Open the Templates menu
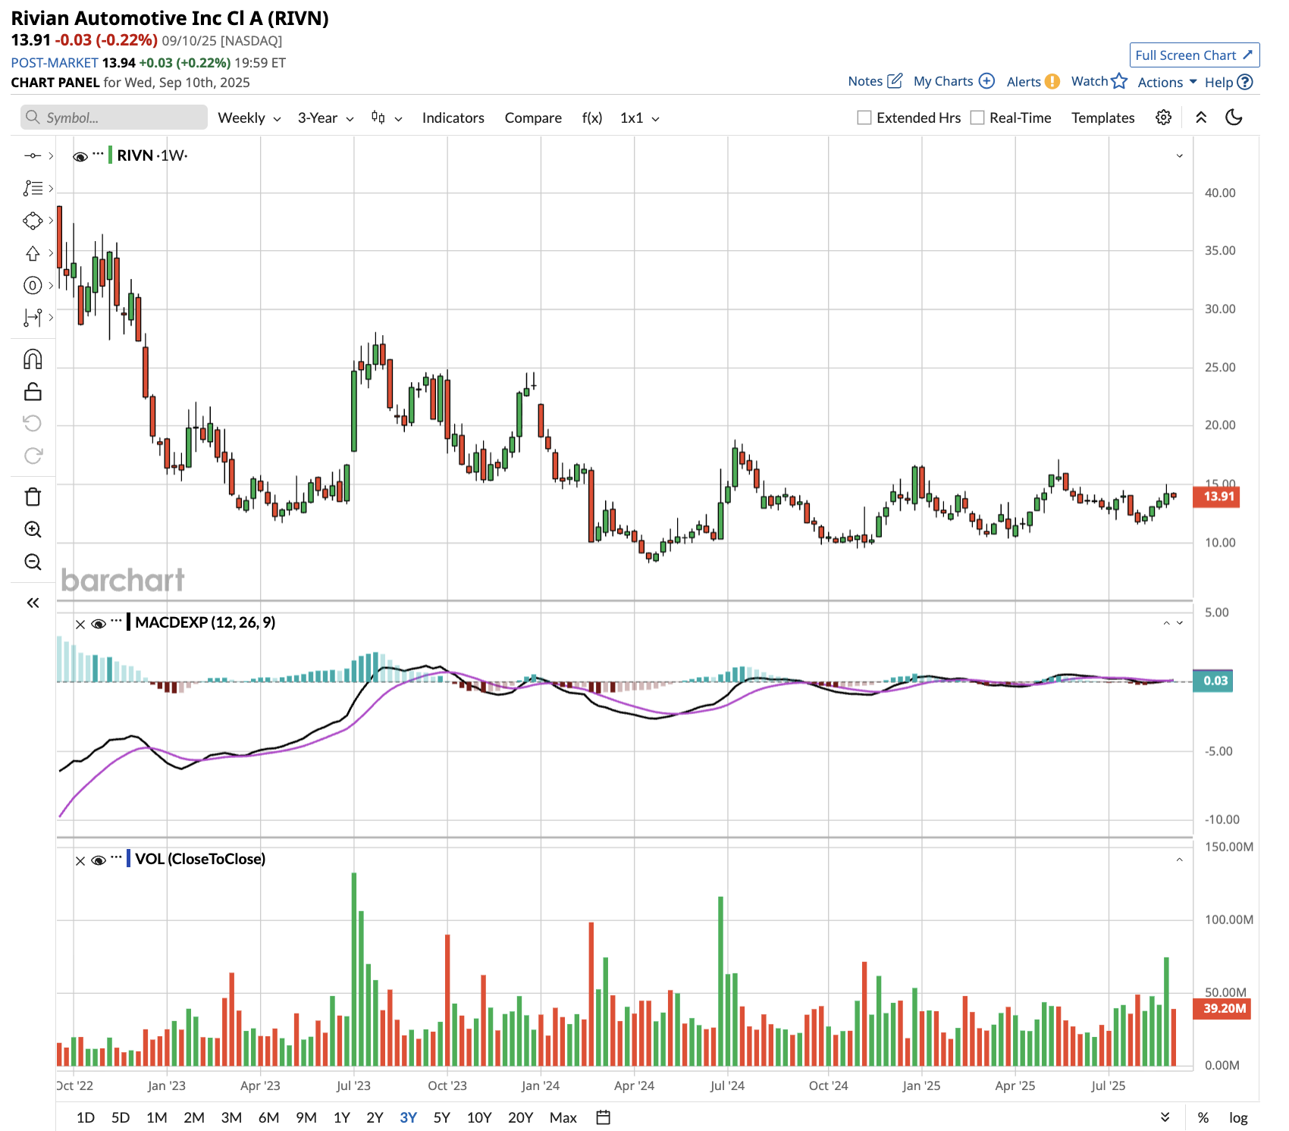 [x=1102, y=117]
